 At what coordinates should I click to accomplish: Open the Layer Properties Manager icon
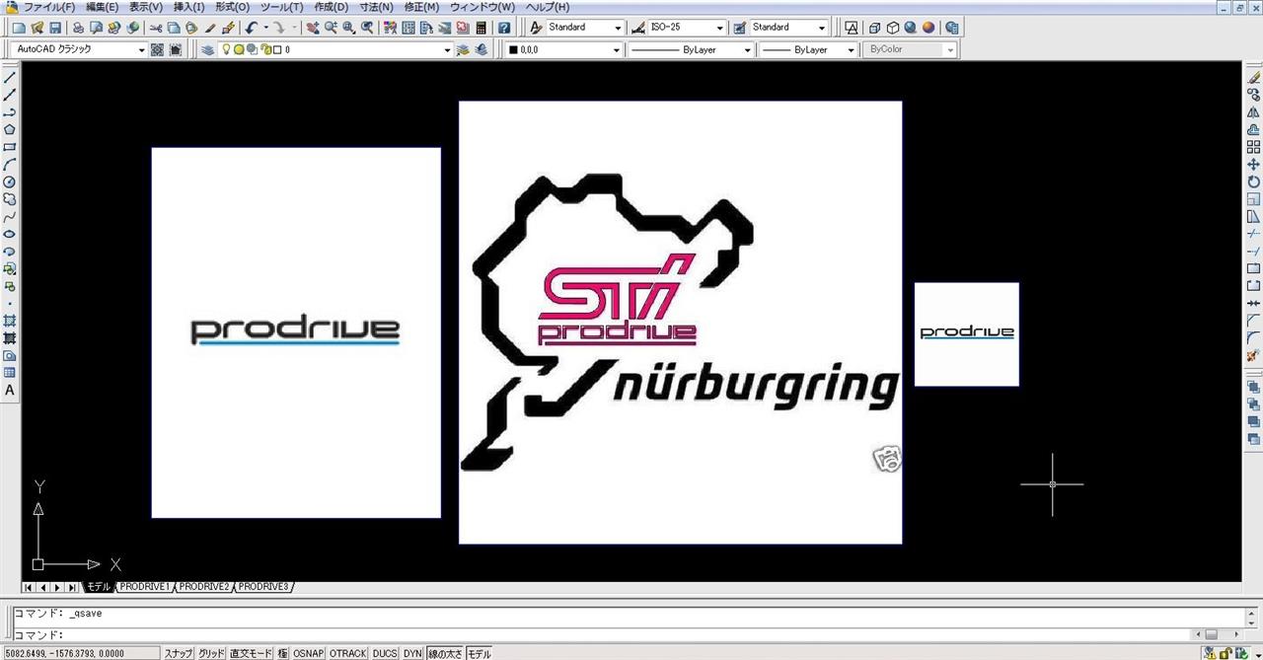pyautogui.click(x=208, y=49)
